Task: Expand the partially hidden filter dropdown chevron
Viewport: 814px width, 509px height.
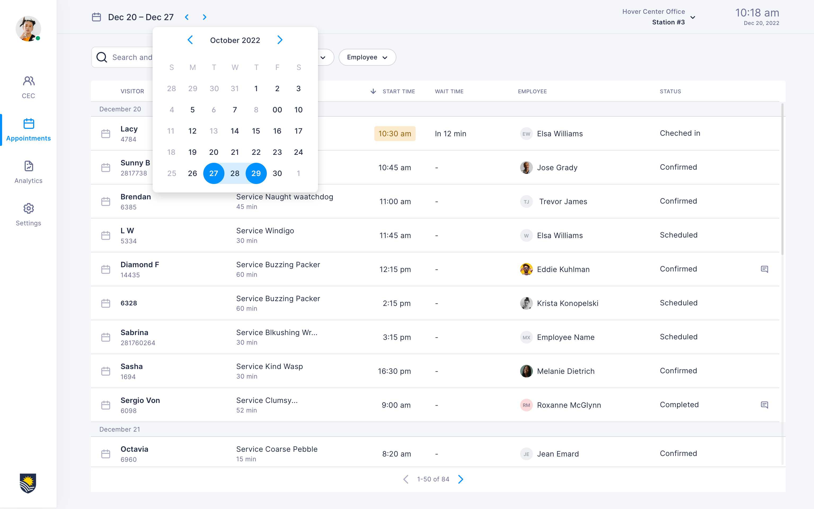Action: click(323, 57)
